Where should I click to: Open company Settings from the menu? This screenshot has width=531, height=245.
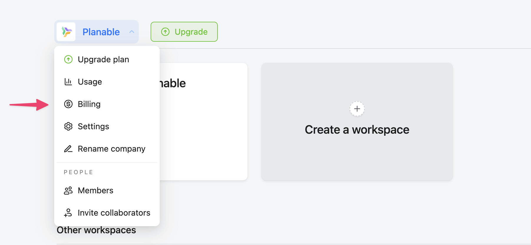point(93,127)
